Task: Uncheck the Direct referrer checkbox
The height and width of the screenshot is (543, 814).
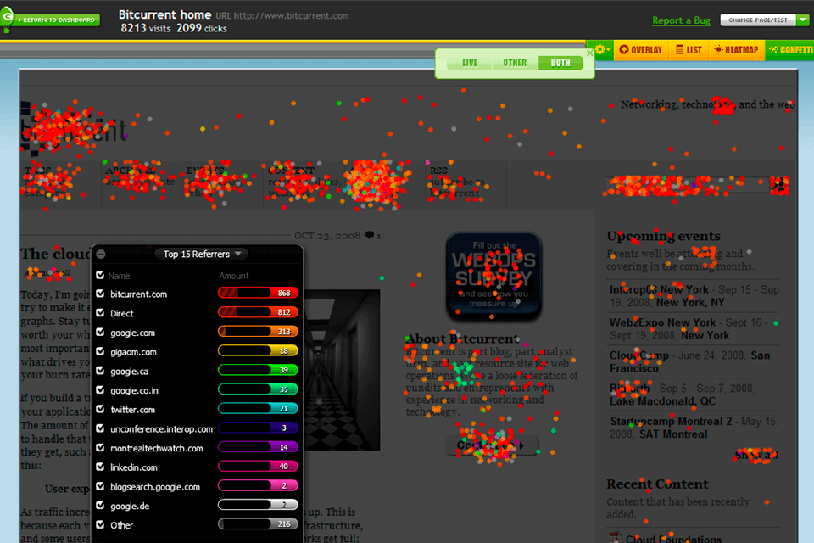Action: click(100, 313)
